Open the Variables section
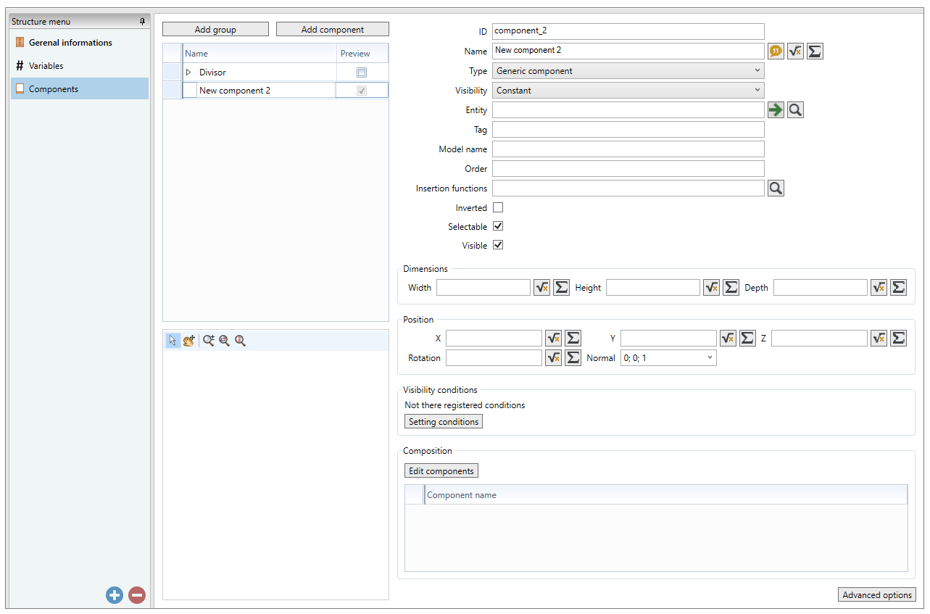This screenshot has height=614, width=930. point(80,66)
